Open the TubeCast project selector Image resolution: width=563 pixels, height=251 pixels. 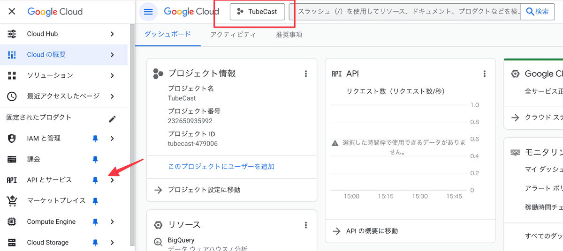(257, 12)
